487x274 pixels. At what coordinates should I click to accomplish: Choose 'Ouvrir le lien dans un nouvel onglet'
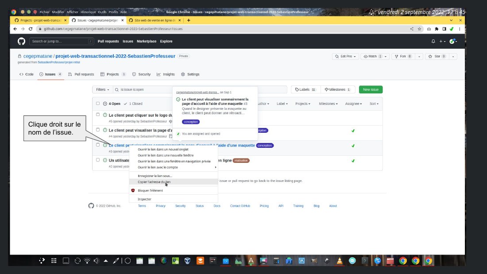pos(173,150)
